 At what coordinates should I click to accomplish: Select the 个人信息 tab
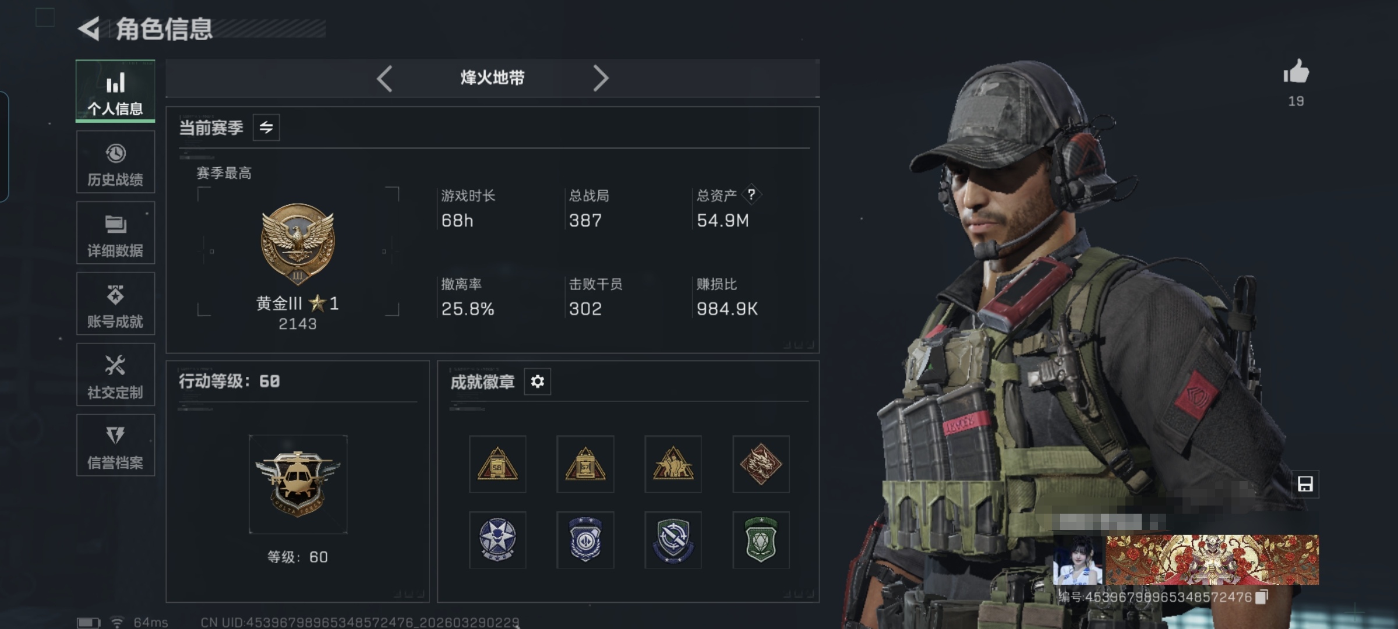pyautogui.click(x=115, y=91)
